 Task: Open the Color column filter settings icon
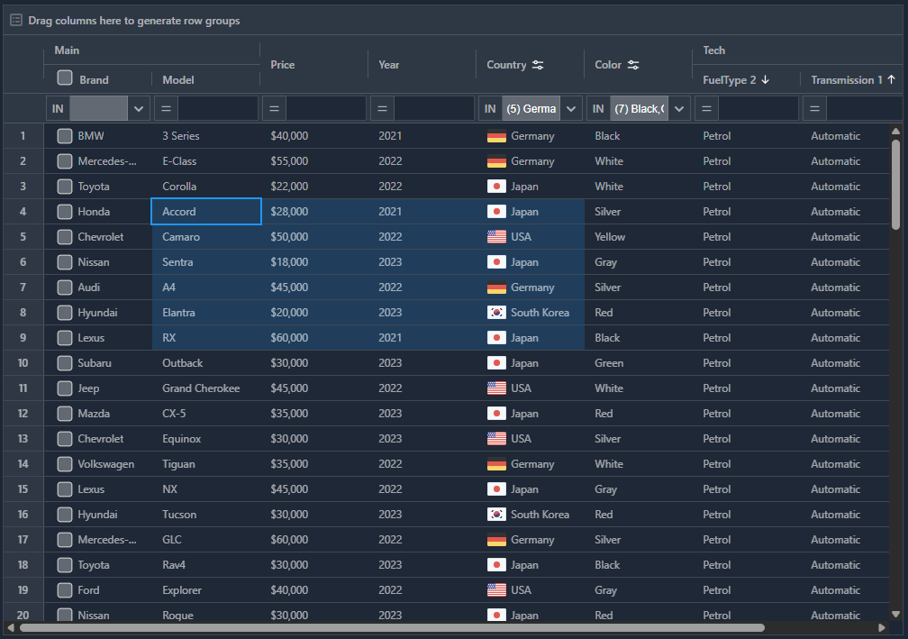click(x=633, y=65)
